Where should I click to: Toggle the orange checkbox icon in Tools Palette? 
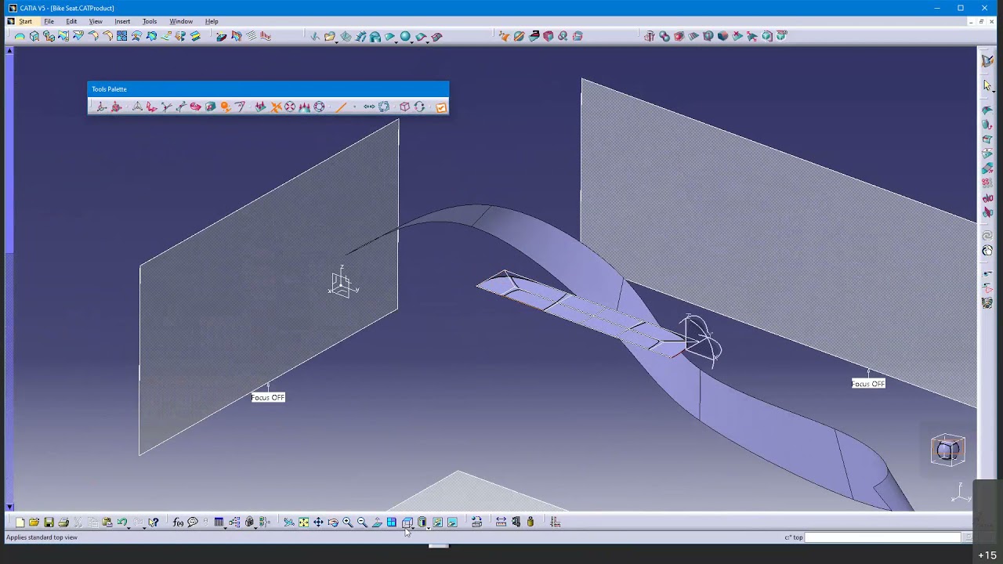point(441,107)
